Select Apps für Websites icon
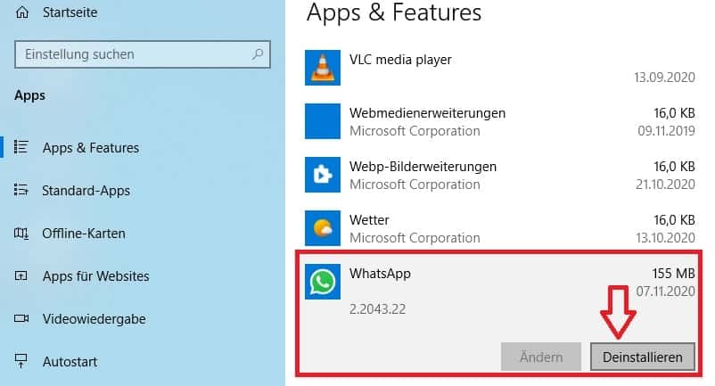 click(x=21, y=275)
